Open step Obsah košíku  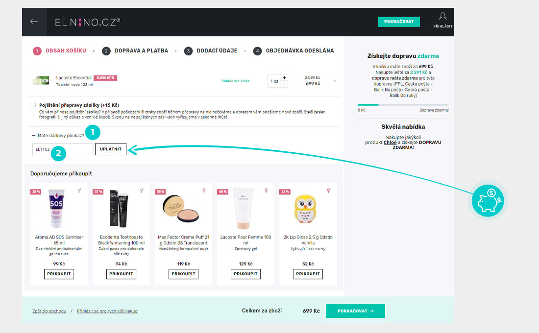(59, 51)
